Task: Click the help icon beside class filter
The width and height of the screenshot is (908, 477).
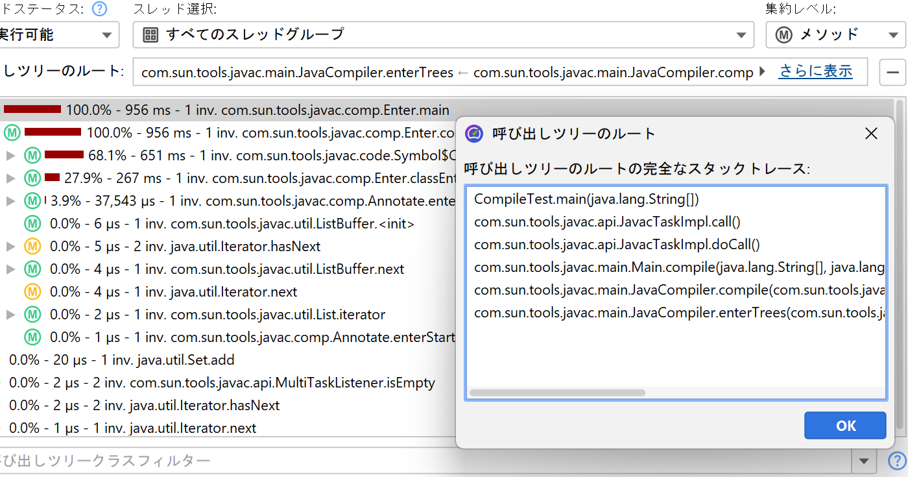Action: coord(896,461)
